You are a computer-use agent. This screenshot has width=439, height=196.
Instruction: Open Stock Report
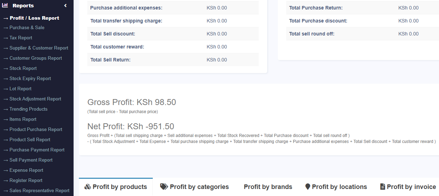pos(20,68)
